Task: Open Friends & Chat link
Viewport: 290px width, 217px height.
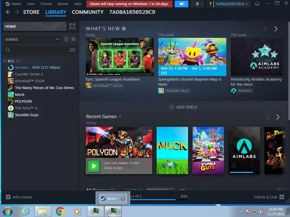Action: click(x=265, y=197)
